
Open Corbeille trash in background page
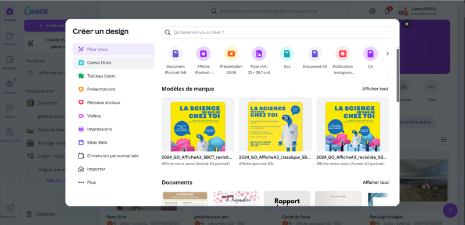(41, 214)
